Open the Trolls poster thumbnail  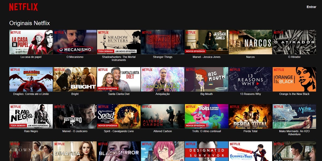pyautogui.click(x=207, y=116)
